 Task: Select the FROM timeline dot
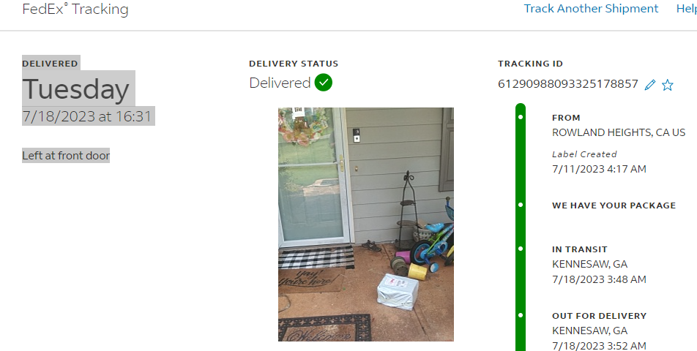point(521,117)
